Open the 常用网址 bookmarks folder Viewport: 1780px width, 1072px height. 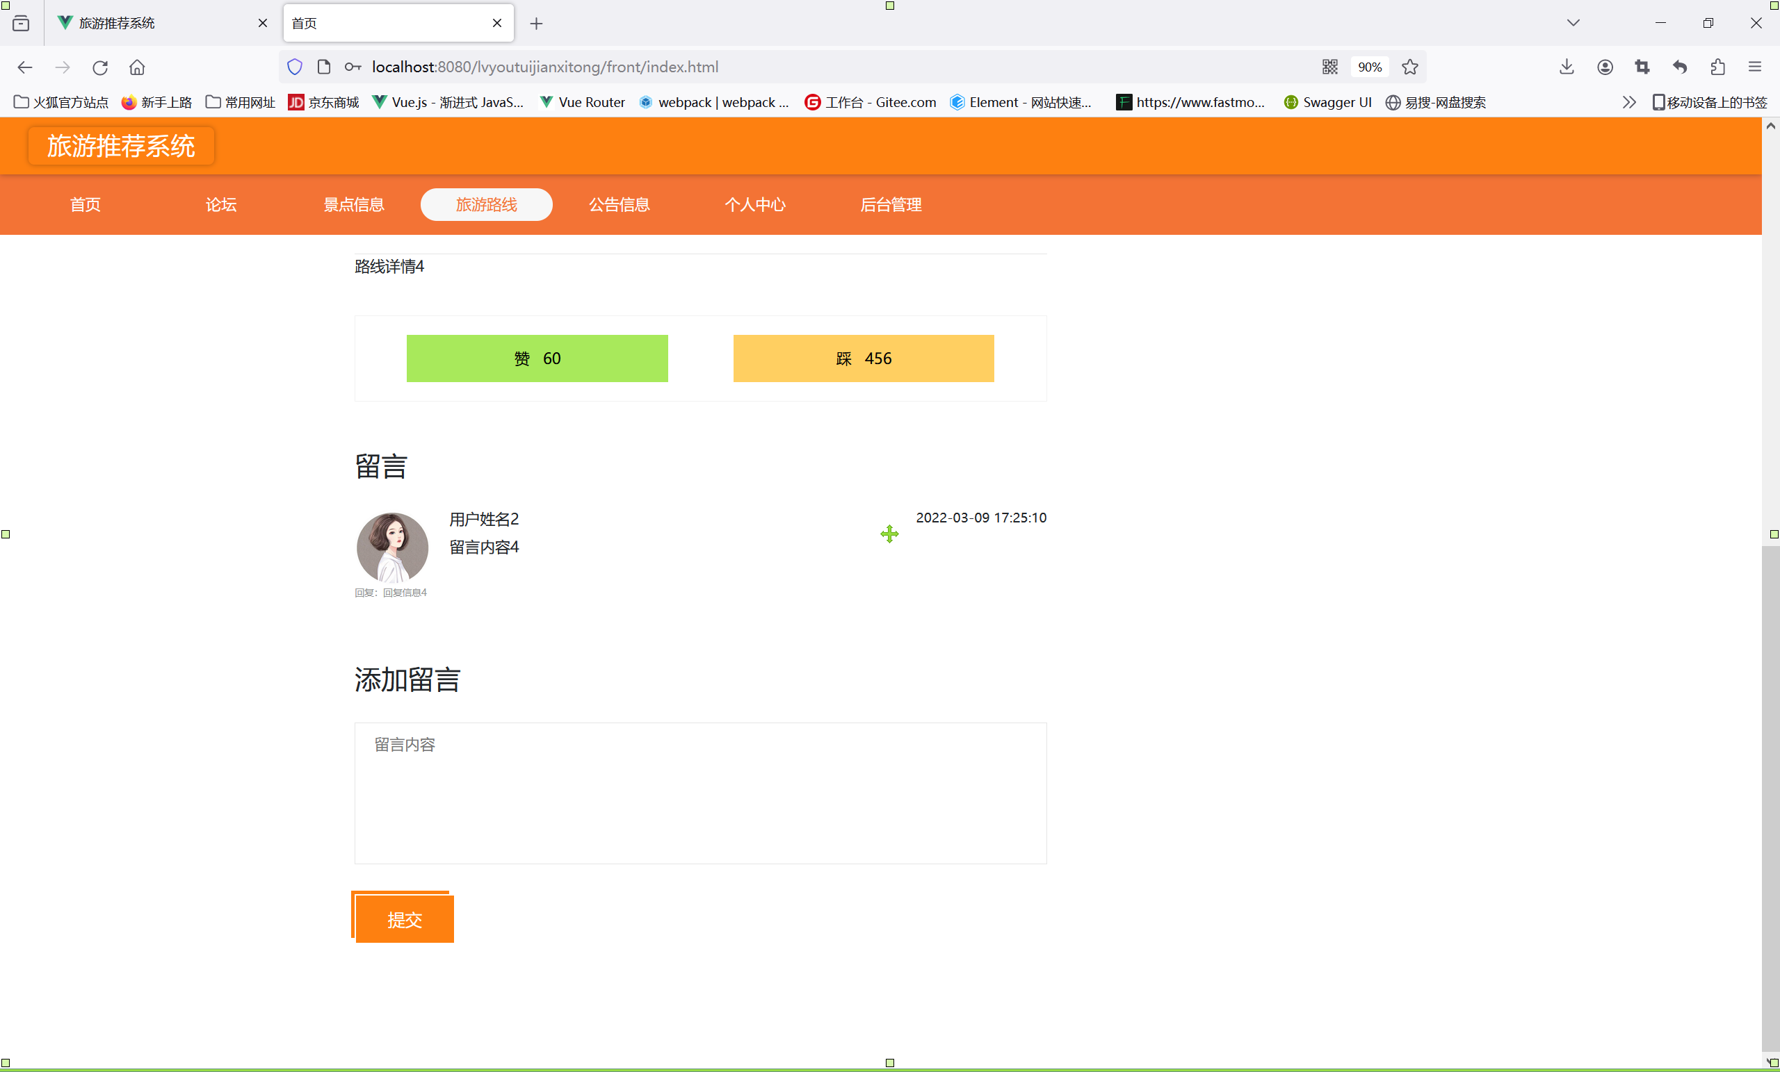(241, 103)
